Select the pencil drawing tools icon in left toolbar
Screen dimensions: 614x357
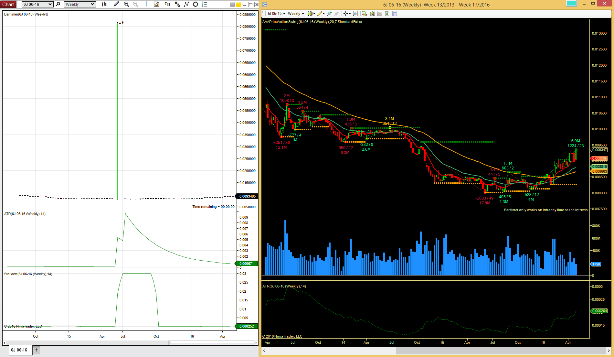[x=116, y=4]
